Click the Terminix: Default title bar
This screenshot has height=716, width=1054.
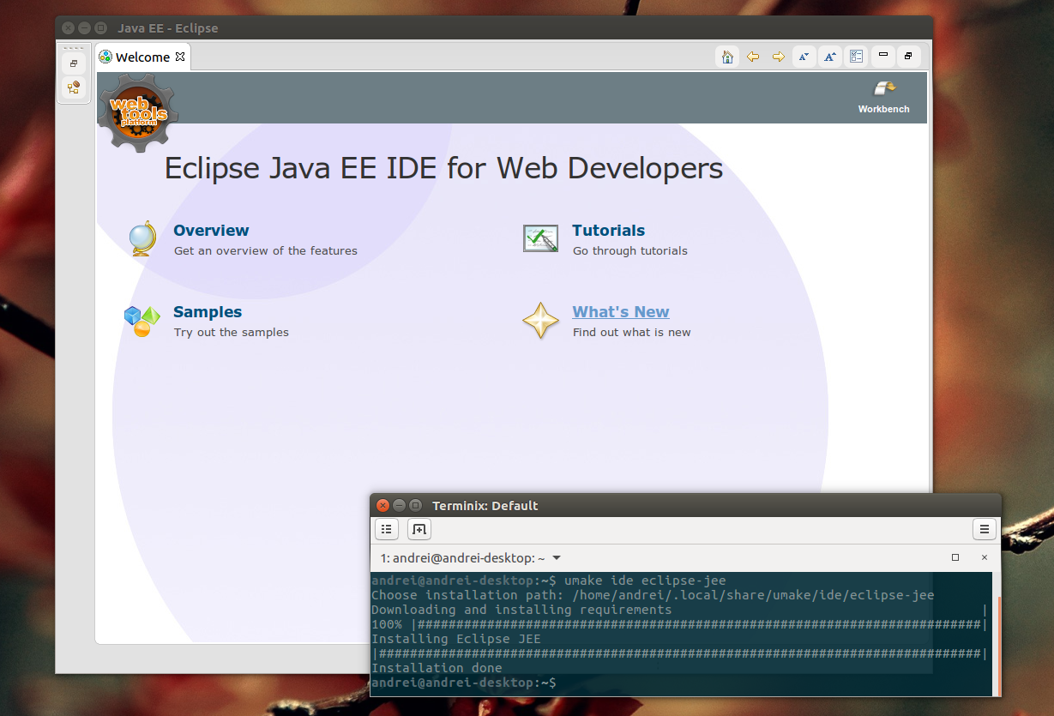[685, 505]
